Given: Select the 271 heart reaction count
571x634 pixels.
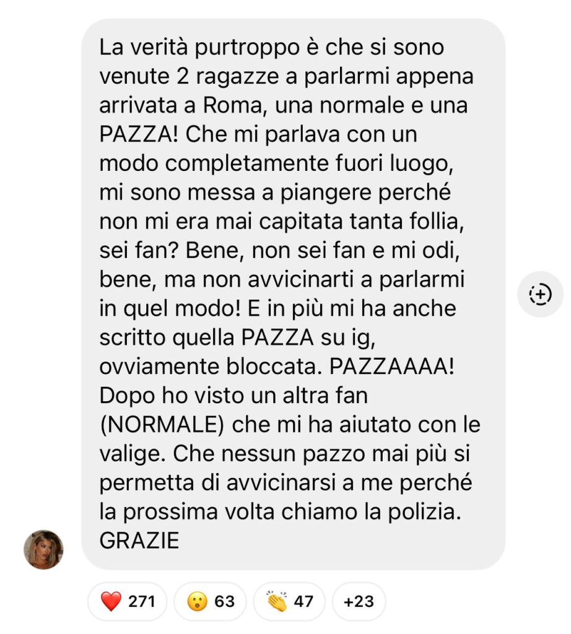Looking at the screenshot, I should click(142, 601).
